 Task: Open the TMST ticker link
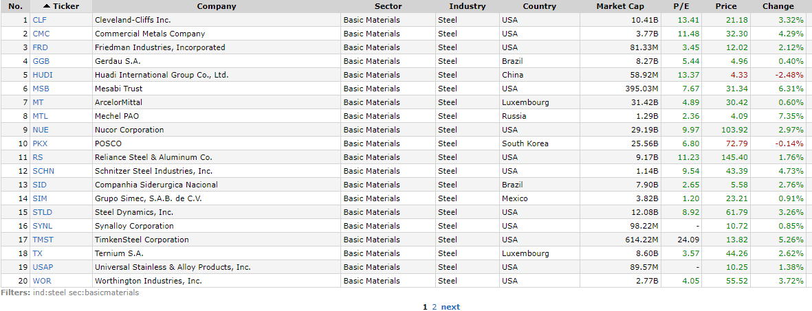point(43,240)
